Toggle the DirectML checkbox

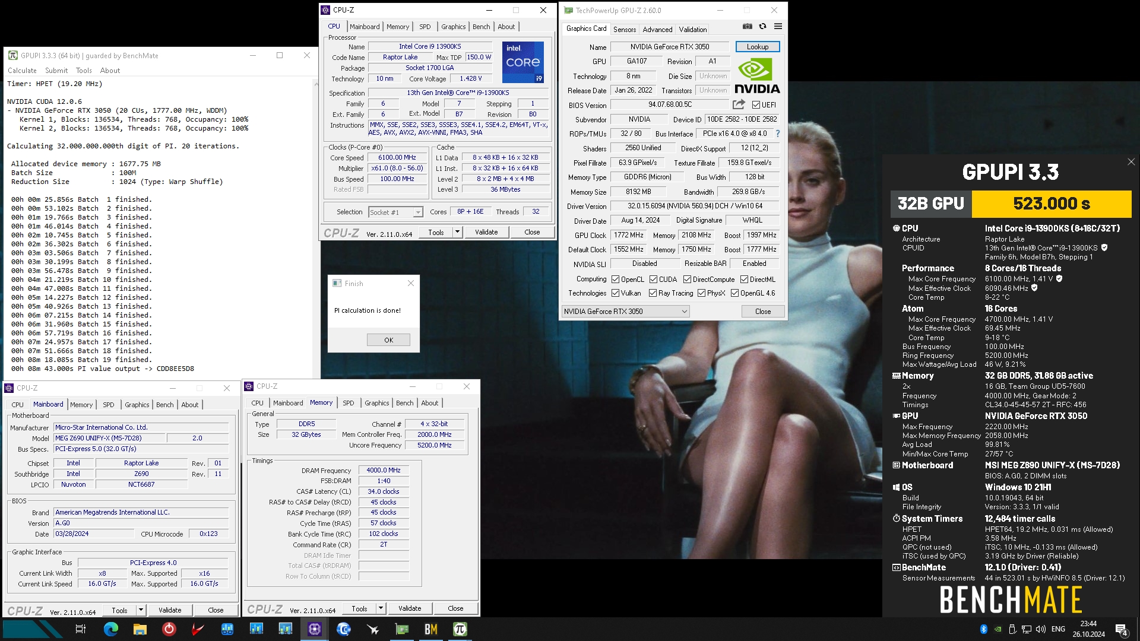coord(744,280)
